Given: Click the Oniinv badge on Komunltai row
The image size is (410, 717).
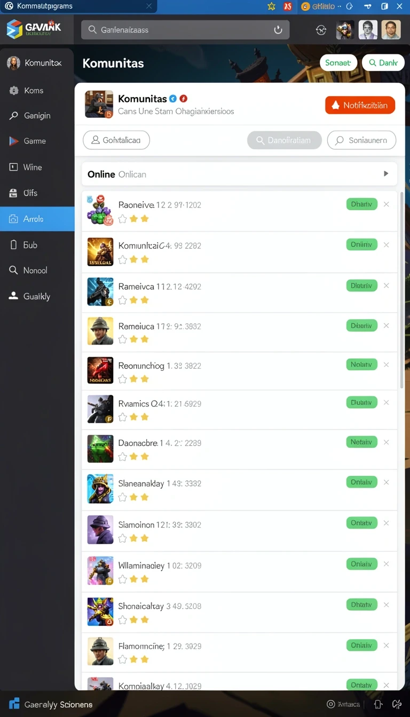Looking at the screenshot, I should click(361, 244).
